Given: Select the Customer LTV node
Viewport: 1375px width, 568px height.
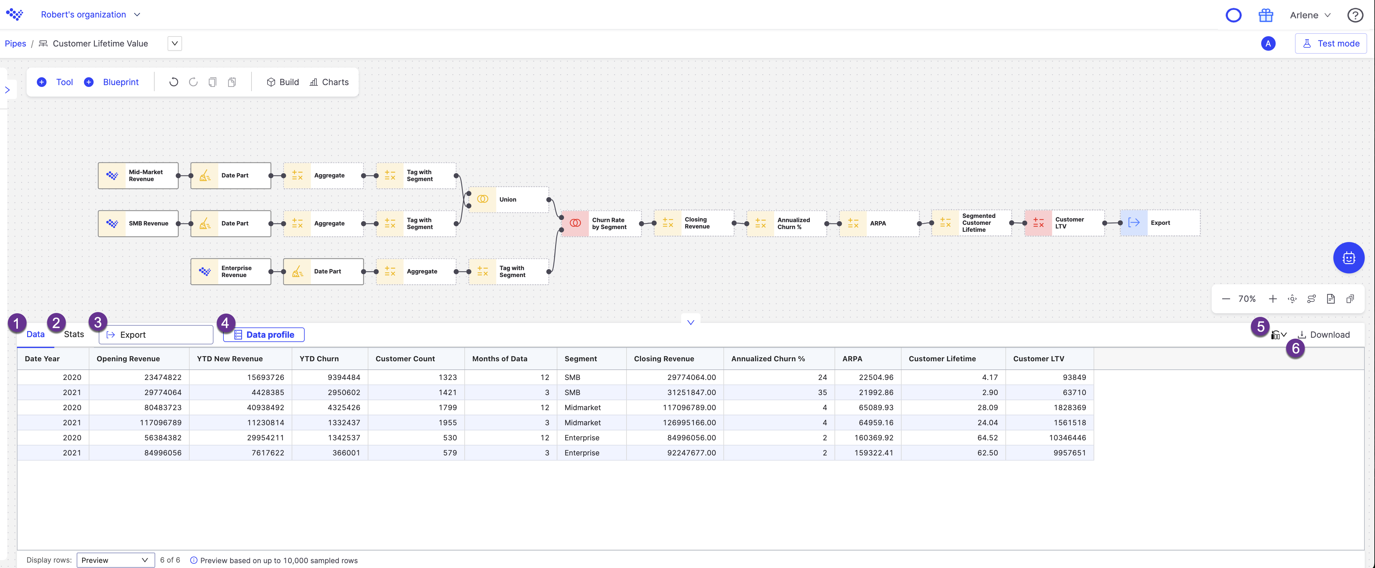Looking at the screenshot, I should 1064,223.
